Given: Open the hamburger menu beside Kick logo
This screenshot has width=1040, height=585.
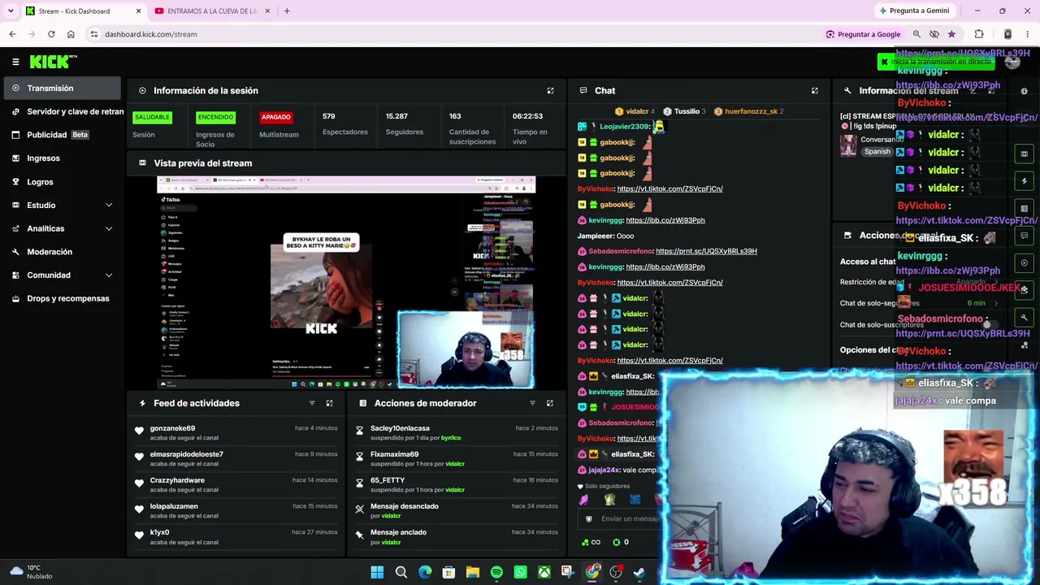Looking at the screenshot, I should coord(15,62).
